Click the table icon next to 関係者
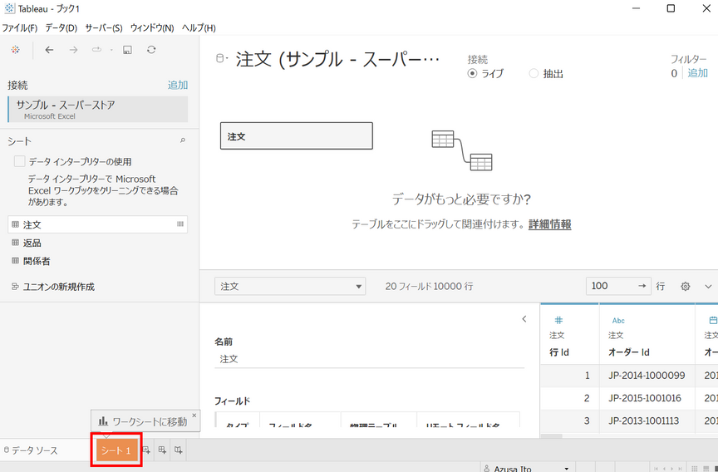The height and width of the screenshot is (472, 718). coord(16,261)
